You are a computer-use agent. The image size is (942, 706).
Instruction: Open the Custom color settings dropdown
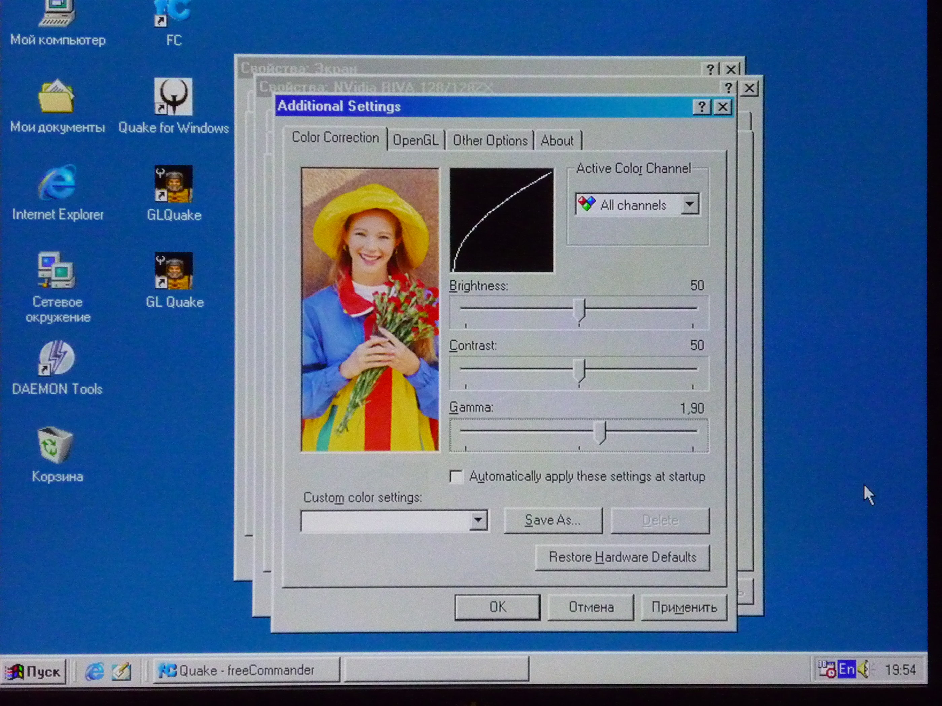click(478, 520)
